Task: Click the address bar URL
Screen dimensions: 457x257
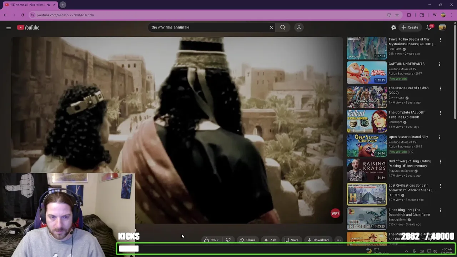Action: coord(66,15)
